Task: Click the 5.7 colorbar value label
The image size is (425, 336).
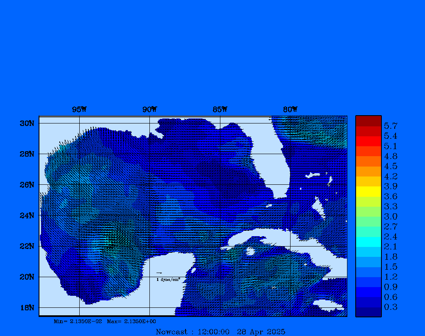Action: (391, 126)
